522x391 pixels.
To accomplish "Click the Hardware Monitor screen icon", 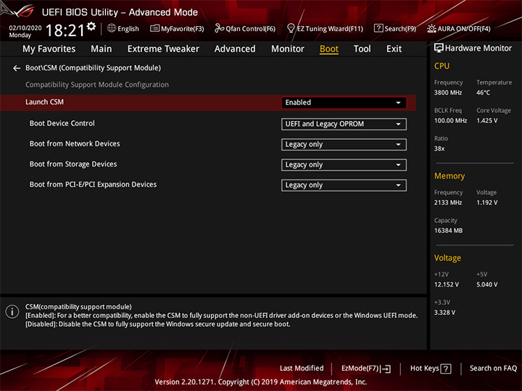I will click(439, 49).
